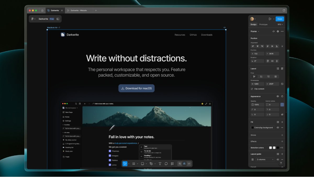Viewport: 314px width, 177px height.
Task: Align left in Alignment section
Action: [x=253, y=46]
